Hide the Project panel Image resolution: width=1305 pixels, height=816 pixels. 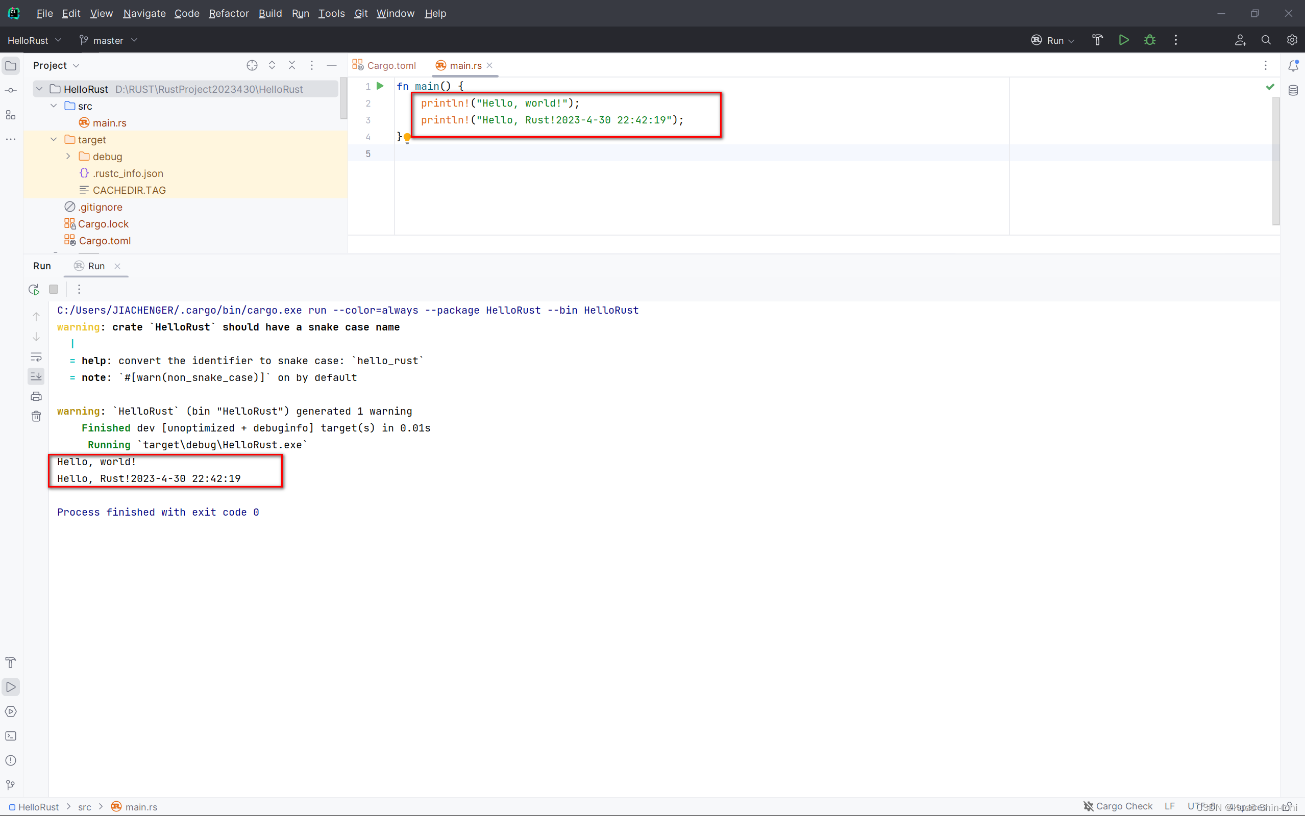click(332, 65)
